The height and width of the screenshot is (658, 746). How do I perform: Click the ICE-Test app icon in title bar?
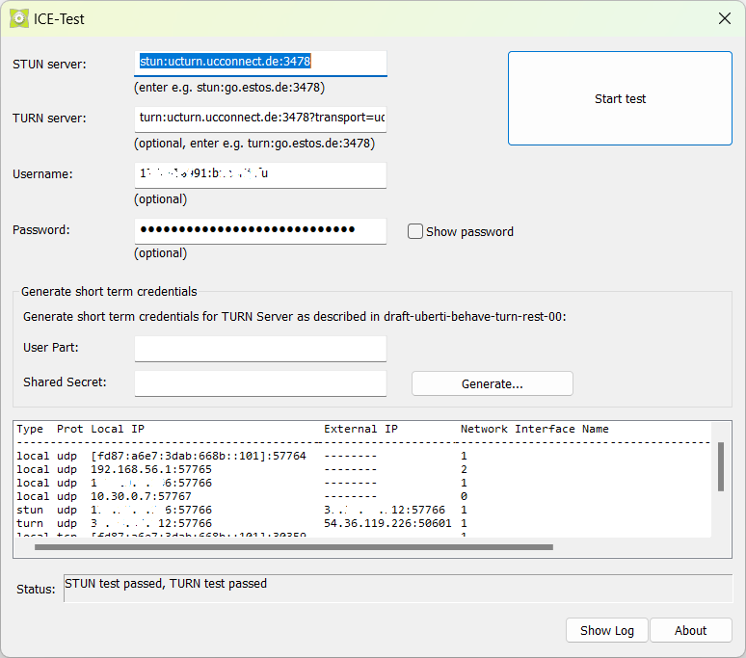(x=18, y=18)
